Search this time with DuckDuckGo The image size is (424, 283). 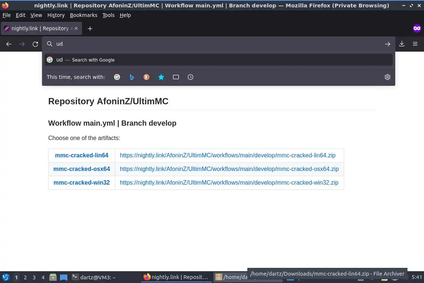(146, 77)
